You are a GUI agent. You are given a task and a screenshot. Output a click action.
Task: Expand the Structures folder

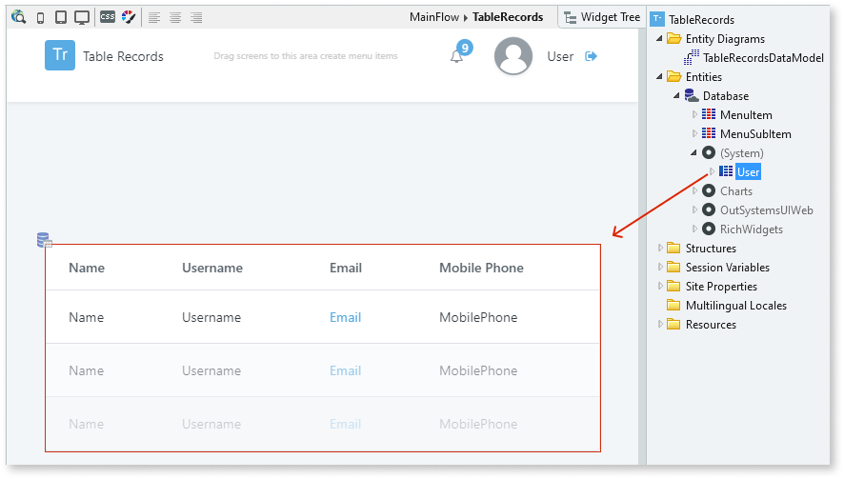point(660,249)
